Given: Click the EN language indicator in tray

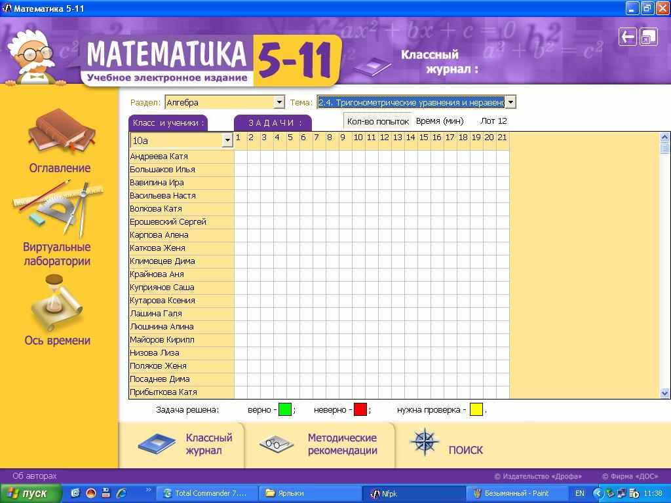Looking at the screenshot, I should pyautogui.click(x=579, y=494).
